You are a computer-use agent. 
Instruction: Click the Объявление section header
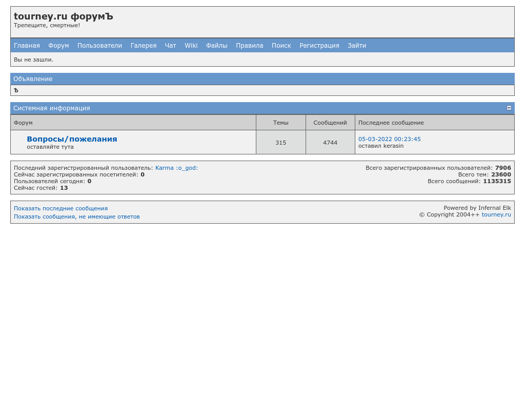(33, 79)
